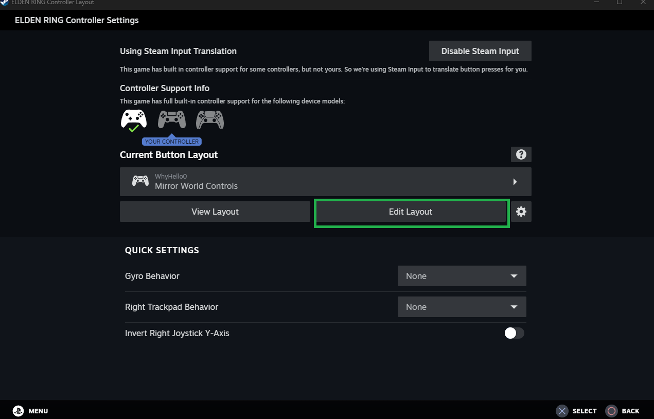654x419 pixels.
Task: Click the third PS5 controller icon
Action: [x=210, y=120]
